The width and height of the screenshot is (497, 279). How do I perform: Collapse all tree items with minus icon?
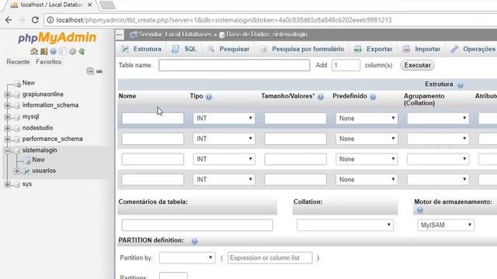90,71
